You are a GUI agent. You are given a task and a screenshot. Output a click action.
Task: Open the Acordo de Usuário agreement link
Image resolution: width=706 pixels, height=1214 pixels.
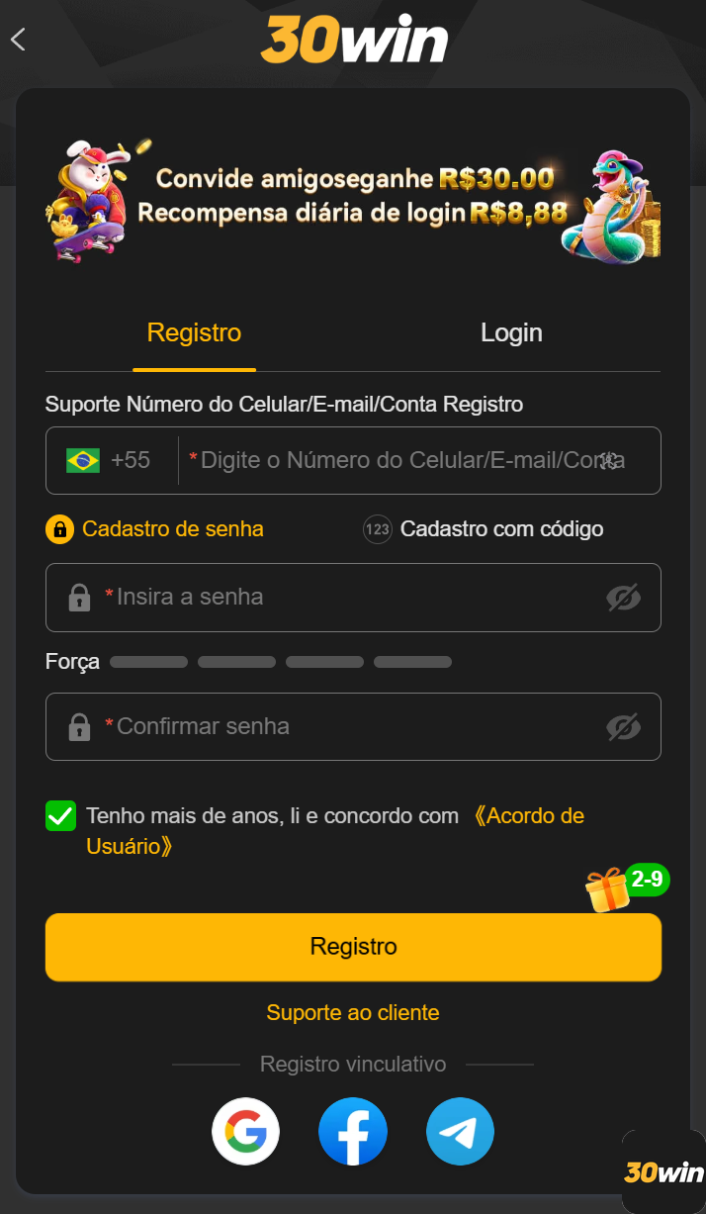pyautogui.click(x=530, y=815)
